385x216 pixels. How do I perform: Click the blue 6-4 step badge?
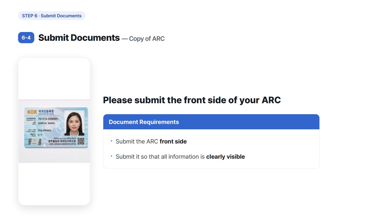[x=26, y=38]
